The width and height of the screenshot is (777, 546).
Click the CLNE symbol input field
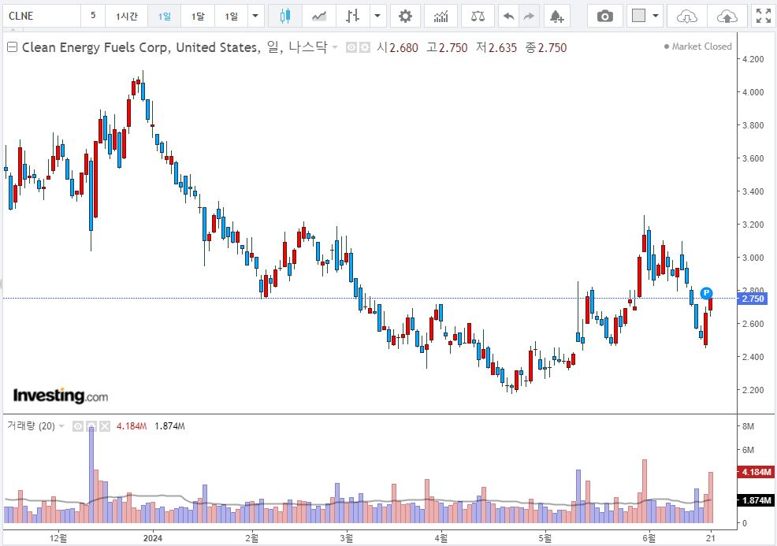click(42, 16)
